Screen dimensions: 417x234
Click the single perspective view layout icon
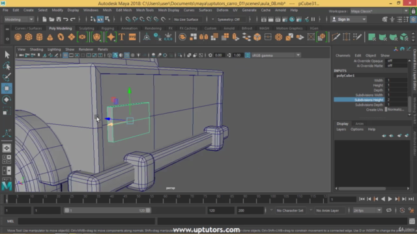coord(7,148)
